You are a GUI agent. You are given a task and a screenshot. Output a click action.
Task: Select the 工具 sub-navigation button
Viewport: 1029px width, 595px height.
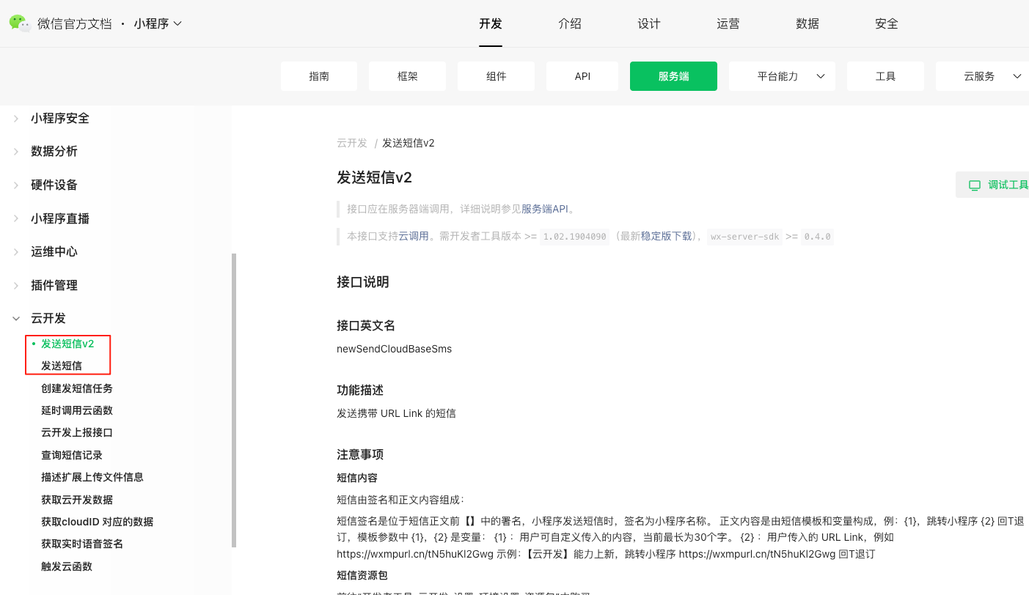click(x=886, y=76)
